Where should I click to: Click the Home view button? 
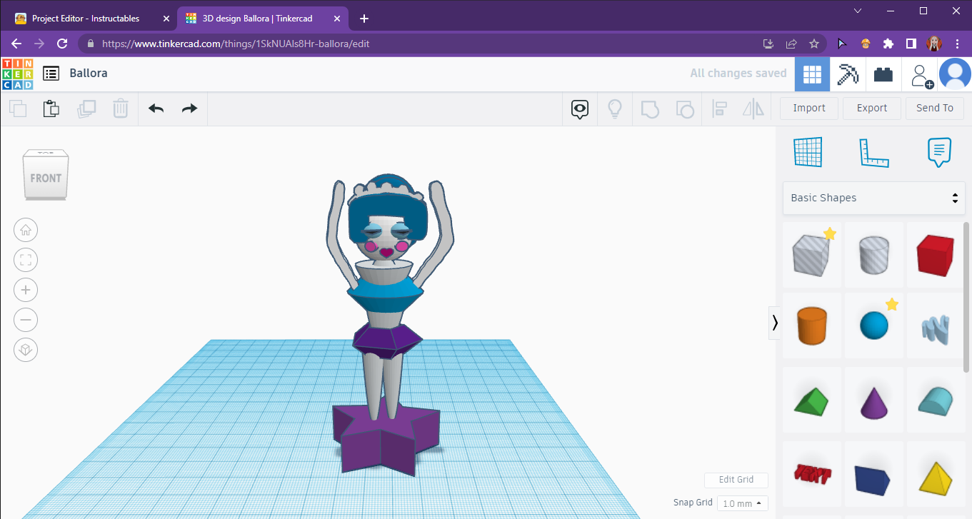point(26,230)
